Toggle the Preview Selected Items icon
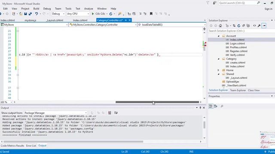Viewport: 275px width, 154px height. tap(264, 26)
